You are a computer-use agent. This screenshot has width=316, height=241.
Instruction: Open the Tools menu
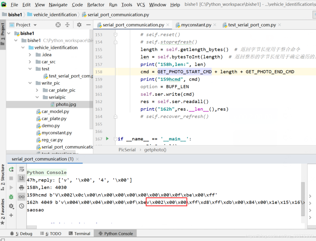(x=127, y=4)
